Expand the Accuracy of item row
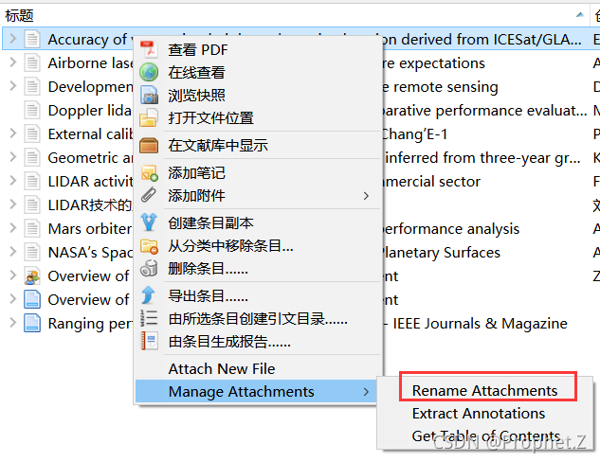Screen dimensions: 600x462 12,38
